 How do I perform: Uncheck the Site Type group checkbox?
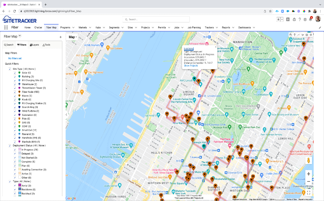coord(10,69)
